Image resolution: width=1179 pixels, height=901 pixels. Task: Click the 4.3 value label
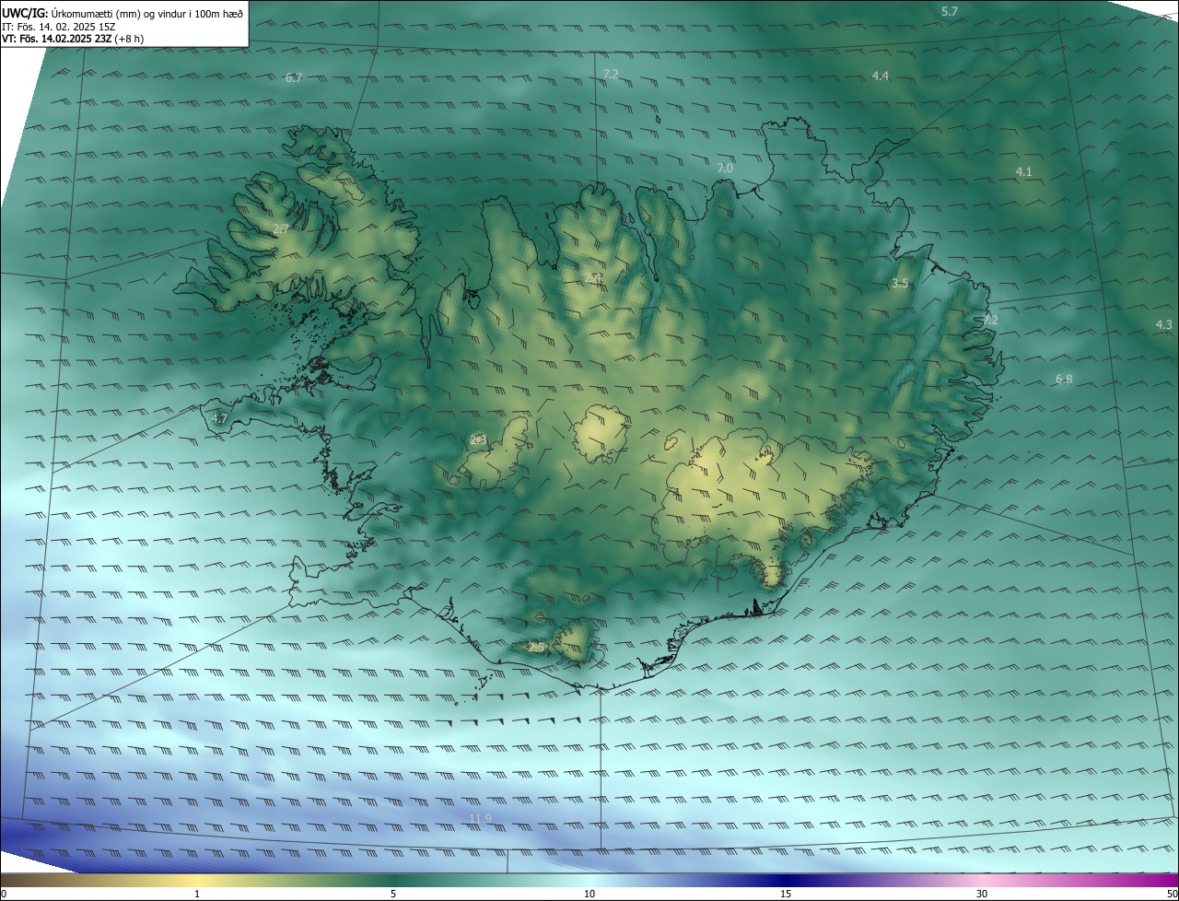point(1164,324)
